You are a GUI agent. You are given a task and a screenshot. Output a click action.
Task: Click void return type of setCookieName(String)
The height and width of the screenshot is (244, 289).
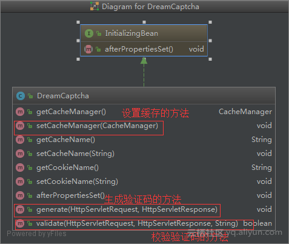point(264,181)
